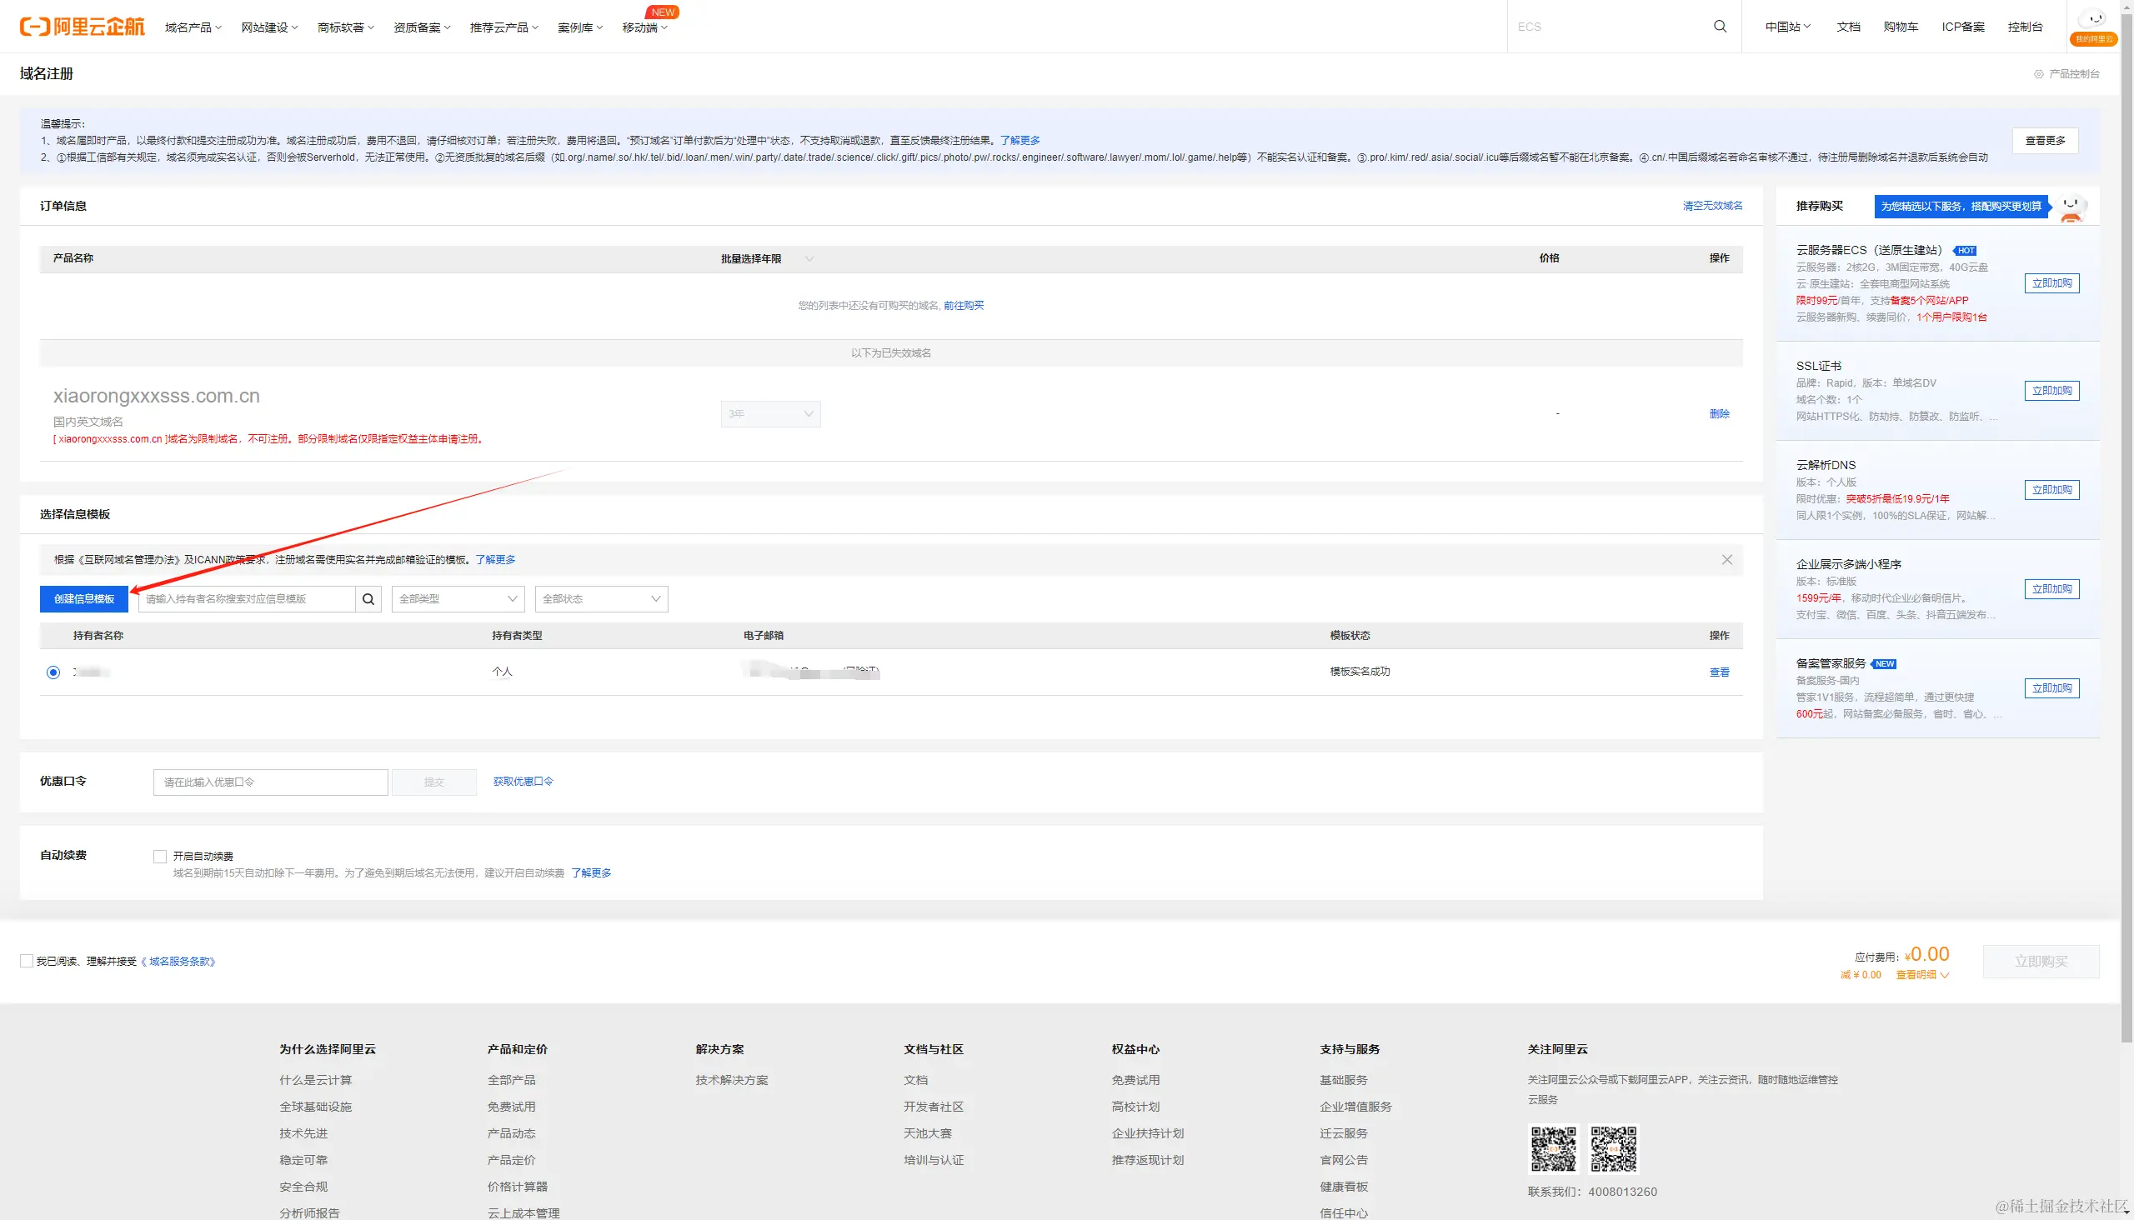Open the 全部状态 dropdown
This screenshot has height=1220, width=2134.
(601, 599)
